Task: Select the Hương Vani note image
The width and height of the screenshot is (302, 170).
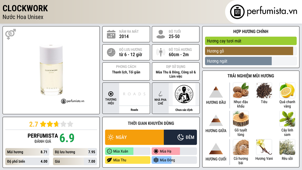Action: 264,147
